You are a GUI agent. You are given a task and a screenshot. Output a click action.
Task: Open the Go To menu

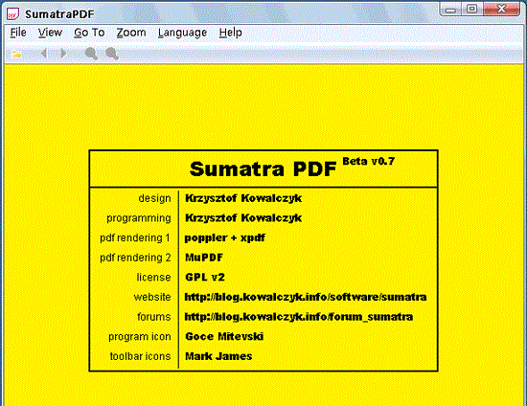89,33
